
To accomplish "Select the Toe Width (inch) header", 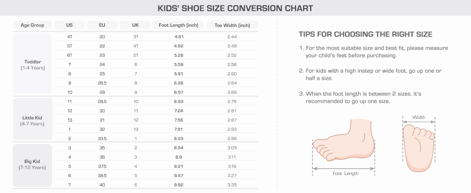I will click(x=232, y=25).
